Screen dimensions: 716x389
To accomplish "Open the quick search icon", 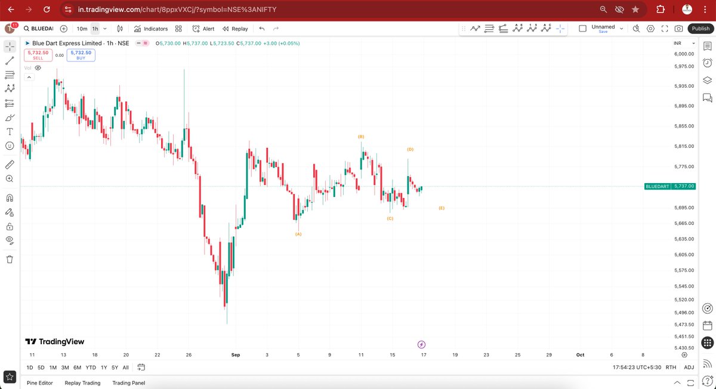I will pyautogui.click(x=636, y=29).
